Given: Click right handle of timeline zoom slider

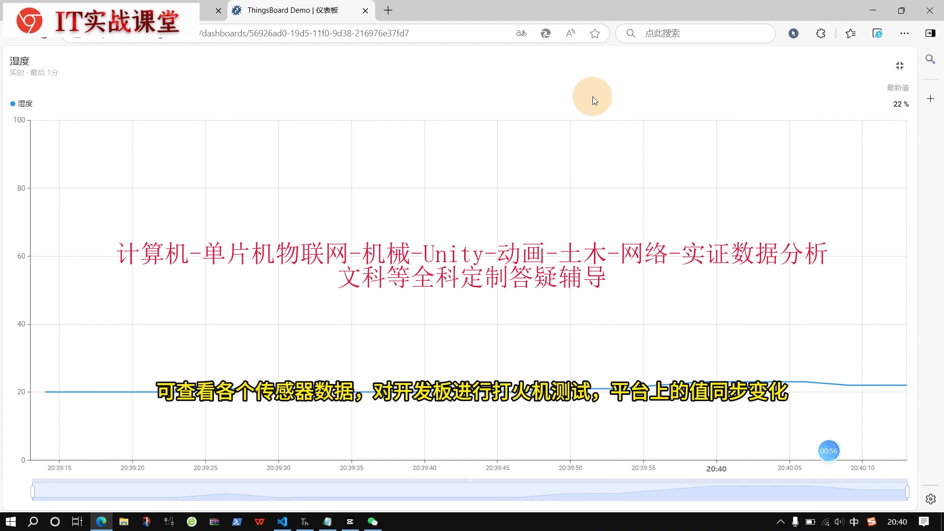Looking at the screenshot, I should click(907, 491).
